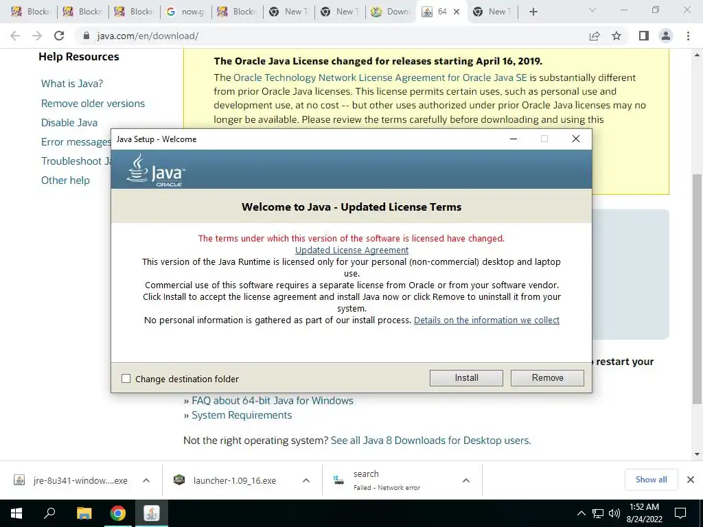This screenshot has width=703, height=527.
Task: Open File Explorer from taskbar
Action: [x=84, y=513]
